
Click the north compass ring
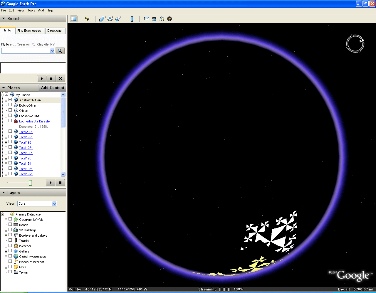coord(355,44)
